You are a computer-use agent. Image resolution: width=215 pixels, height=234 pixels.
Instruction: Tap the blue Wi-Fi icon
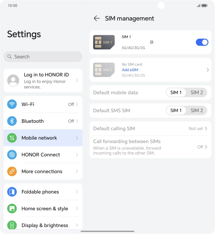[12, 104]
